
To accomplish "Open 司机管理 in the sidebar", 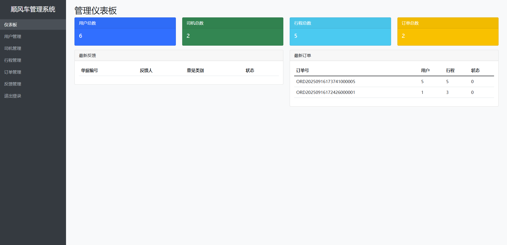I will [13, 48].
